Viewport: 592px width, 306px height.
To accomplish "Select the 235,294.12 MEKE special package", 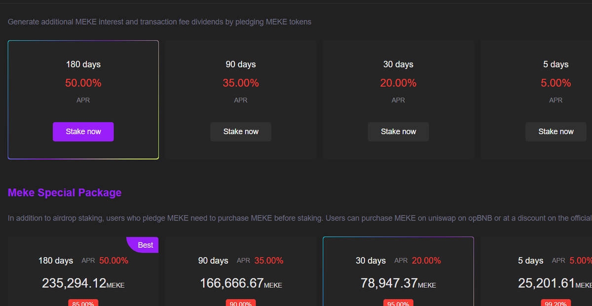I will pyautogui.click(x=83, y=272).
